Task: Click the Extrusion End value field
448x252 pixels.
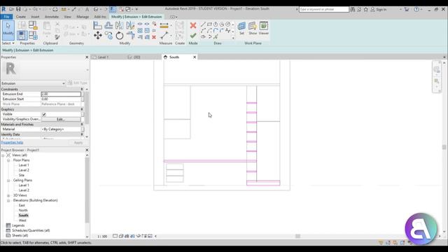Action: tap(61, 94)
